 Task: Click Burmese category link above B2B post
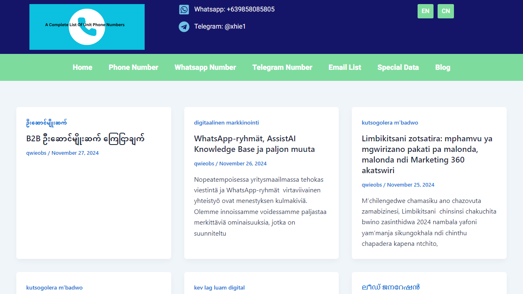tap(47, 122)
